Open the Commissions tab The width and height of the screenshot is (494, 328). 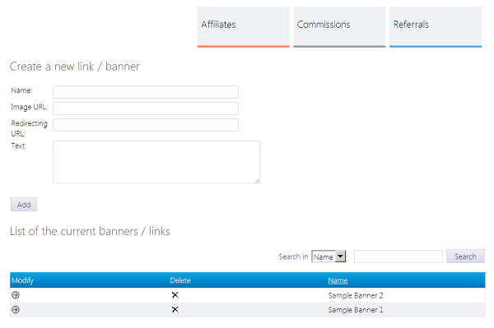339,27
